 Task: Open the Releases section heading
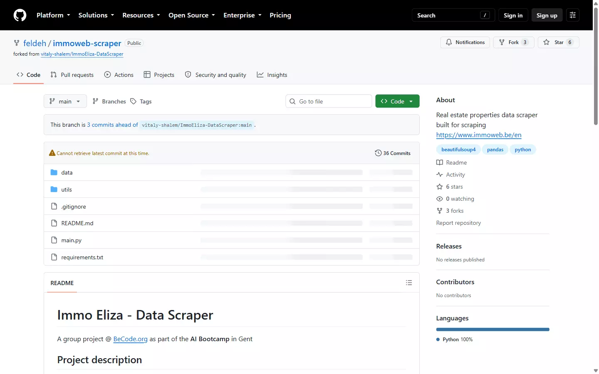pyautogui.click(x=449, y=246)
